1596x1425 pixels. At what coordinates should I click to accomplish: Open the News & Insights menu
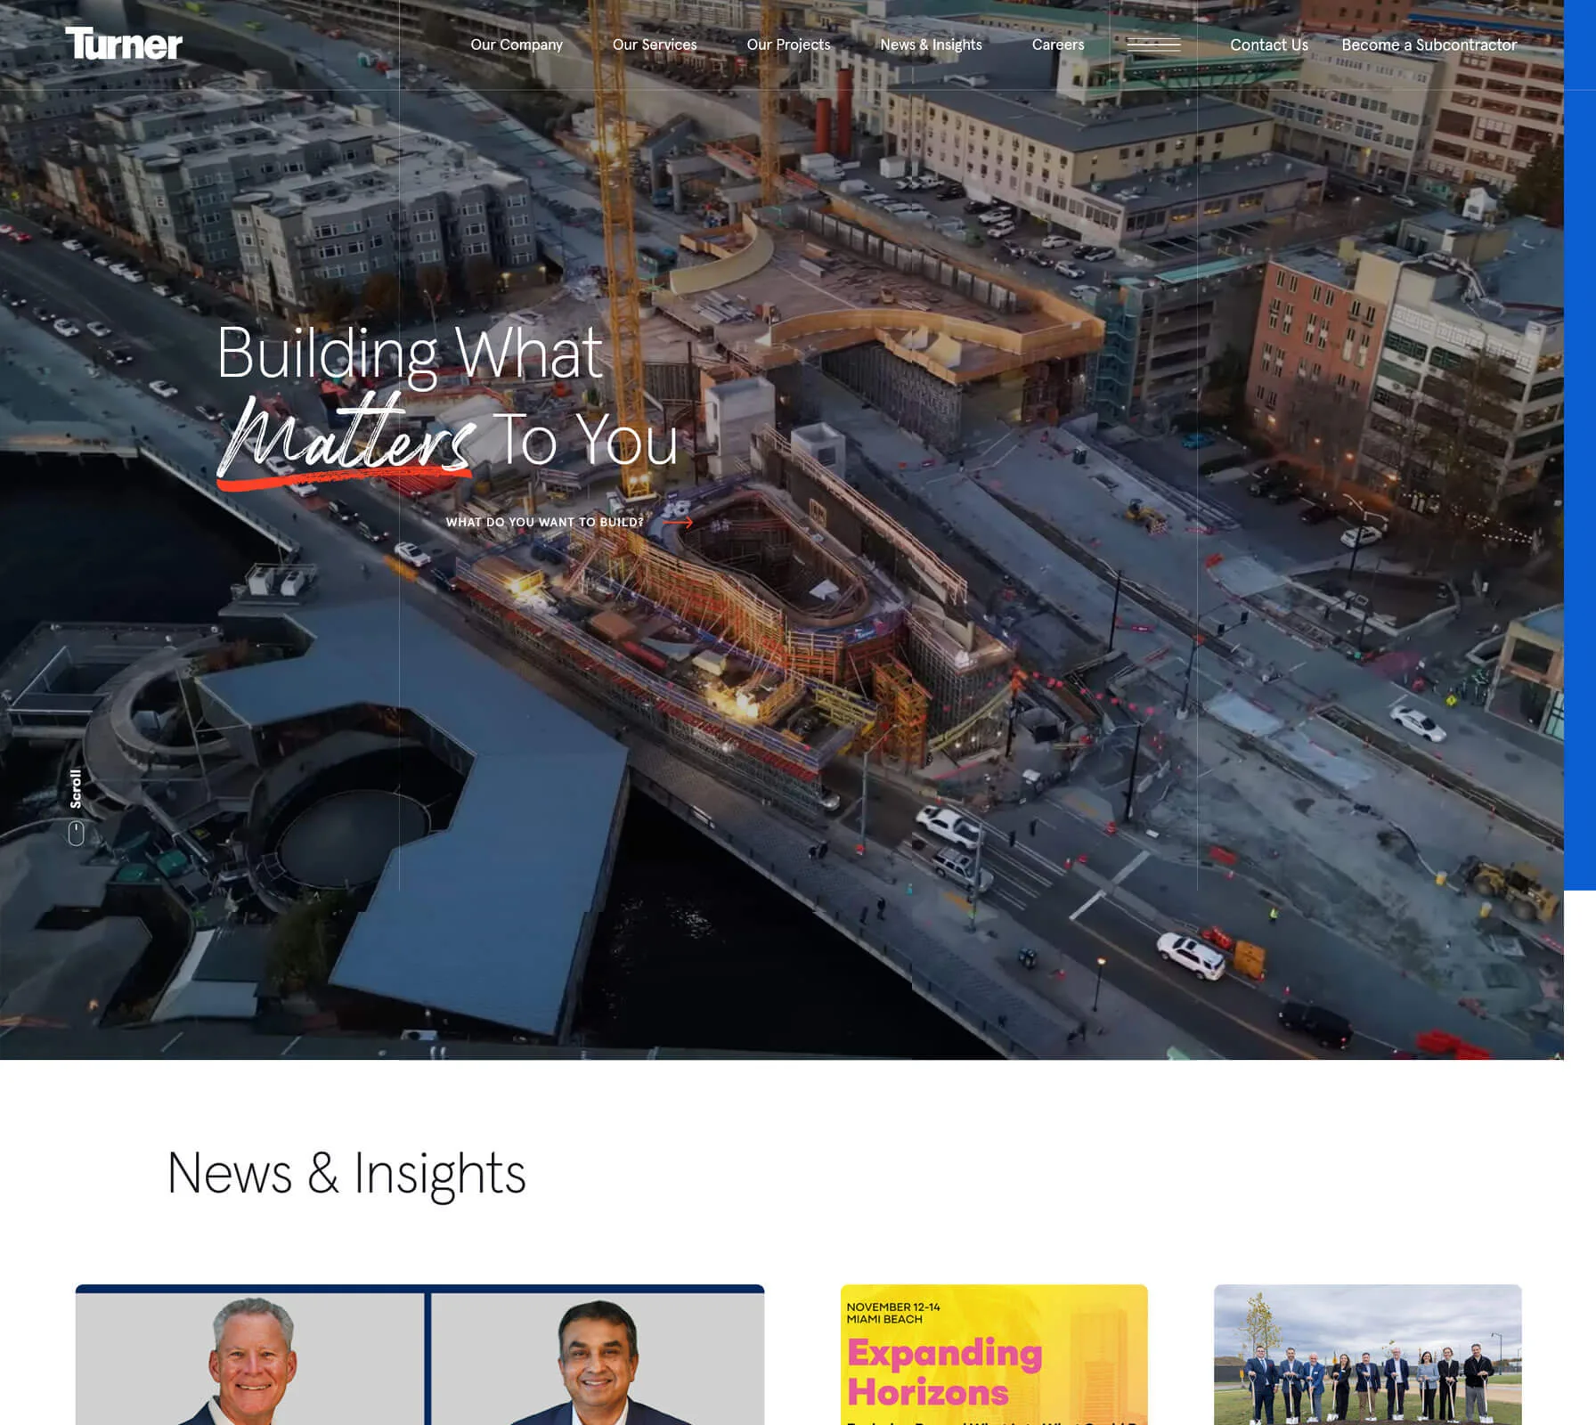click(x=931, y=45)
